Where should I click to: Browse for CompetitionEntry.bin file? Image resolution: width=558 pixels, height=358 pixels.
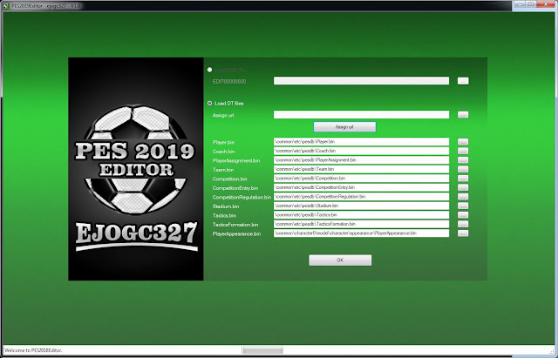pos(463,187)
